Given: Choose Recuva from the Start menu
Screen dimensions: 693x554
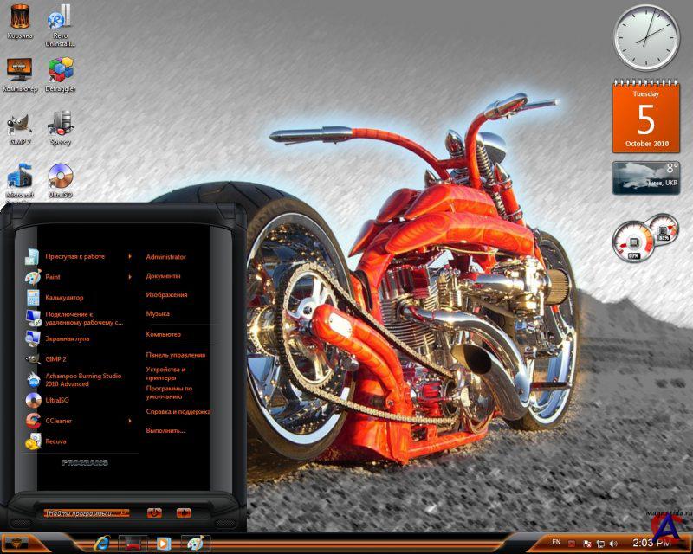Looking at the screenshot, I should tap(55, 441).
